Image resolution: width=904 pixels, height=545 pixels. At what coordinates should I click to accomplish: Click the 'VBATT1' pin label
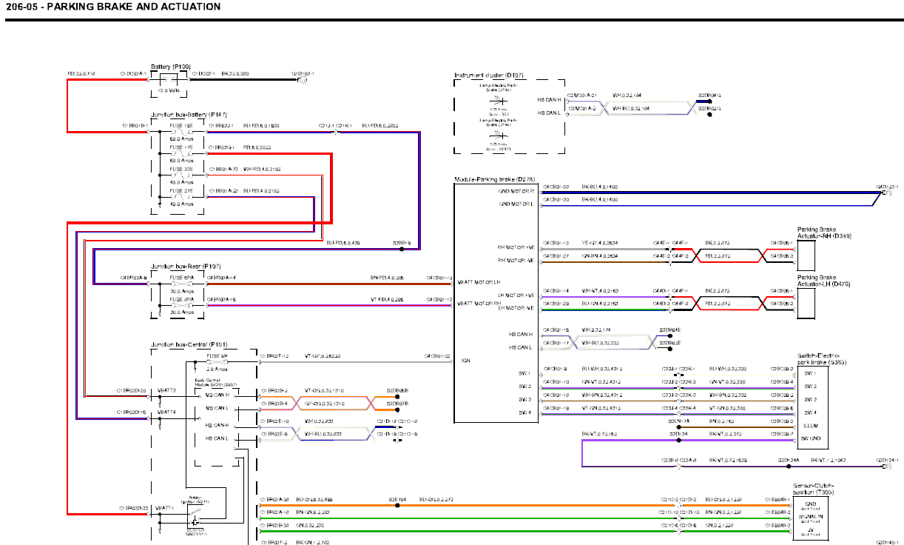[166, 509]
